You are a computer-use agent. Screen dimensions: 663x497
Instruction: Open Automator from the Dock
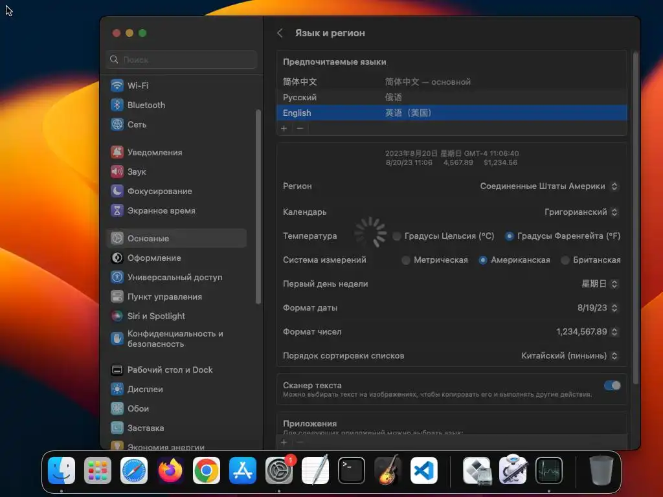[513, 470]
